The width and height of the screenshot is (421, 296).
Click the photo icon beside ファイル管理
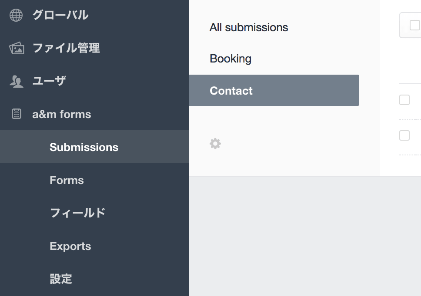(16, 48)
